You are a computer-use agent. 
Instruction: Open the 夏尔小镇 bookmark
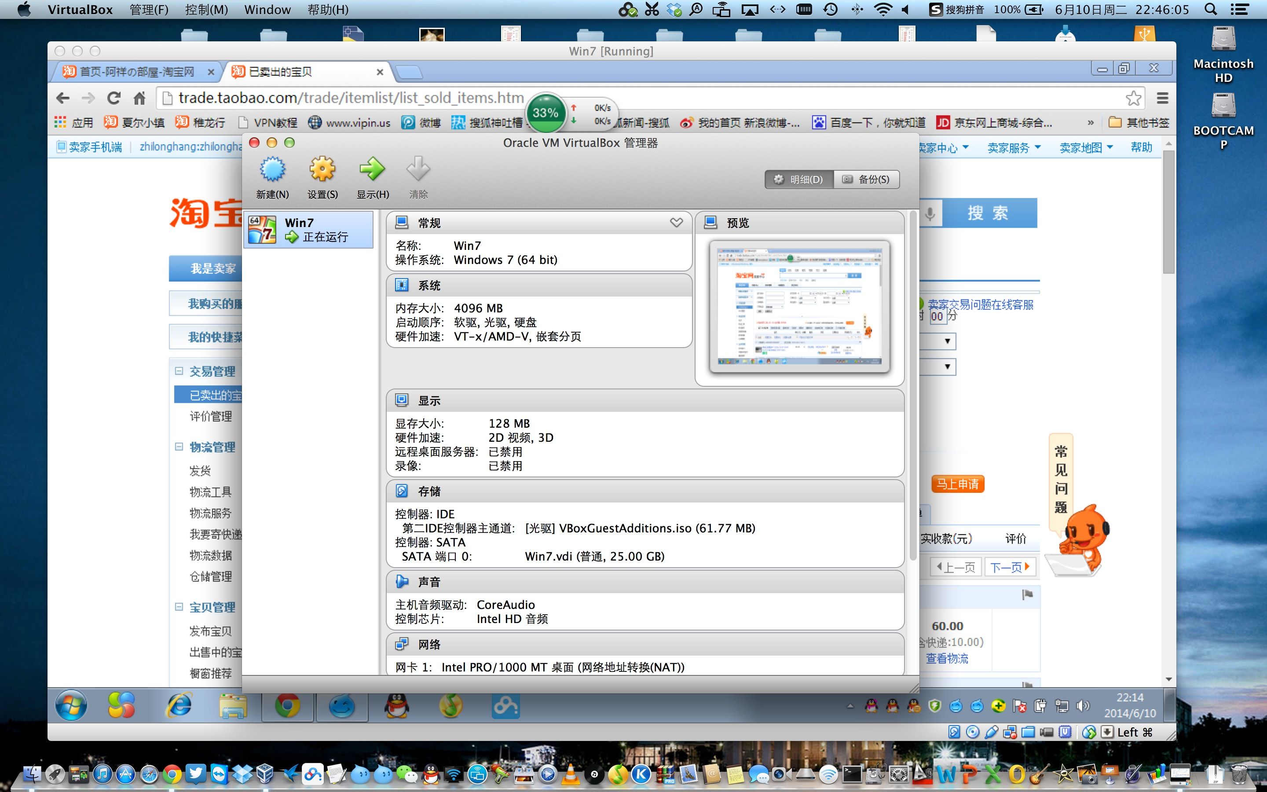pyautogui.click(x=134, y=123)
